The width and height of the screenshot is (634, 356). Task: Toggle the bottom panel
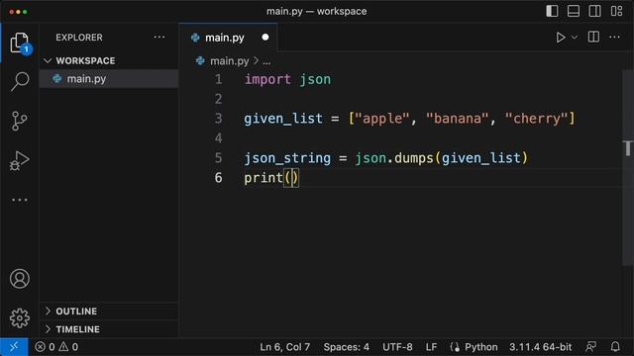click(574, 11)
